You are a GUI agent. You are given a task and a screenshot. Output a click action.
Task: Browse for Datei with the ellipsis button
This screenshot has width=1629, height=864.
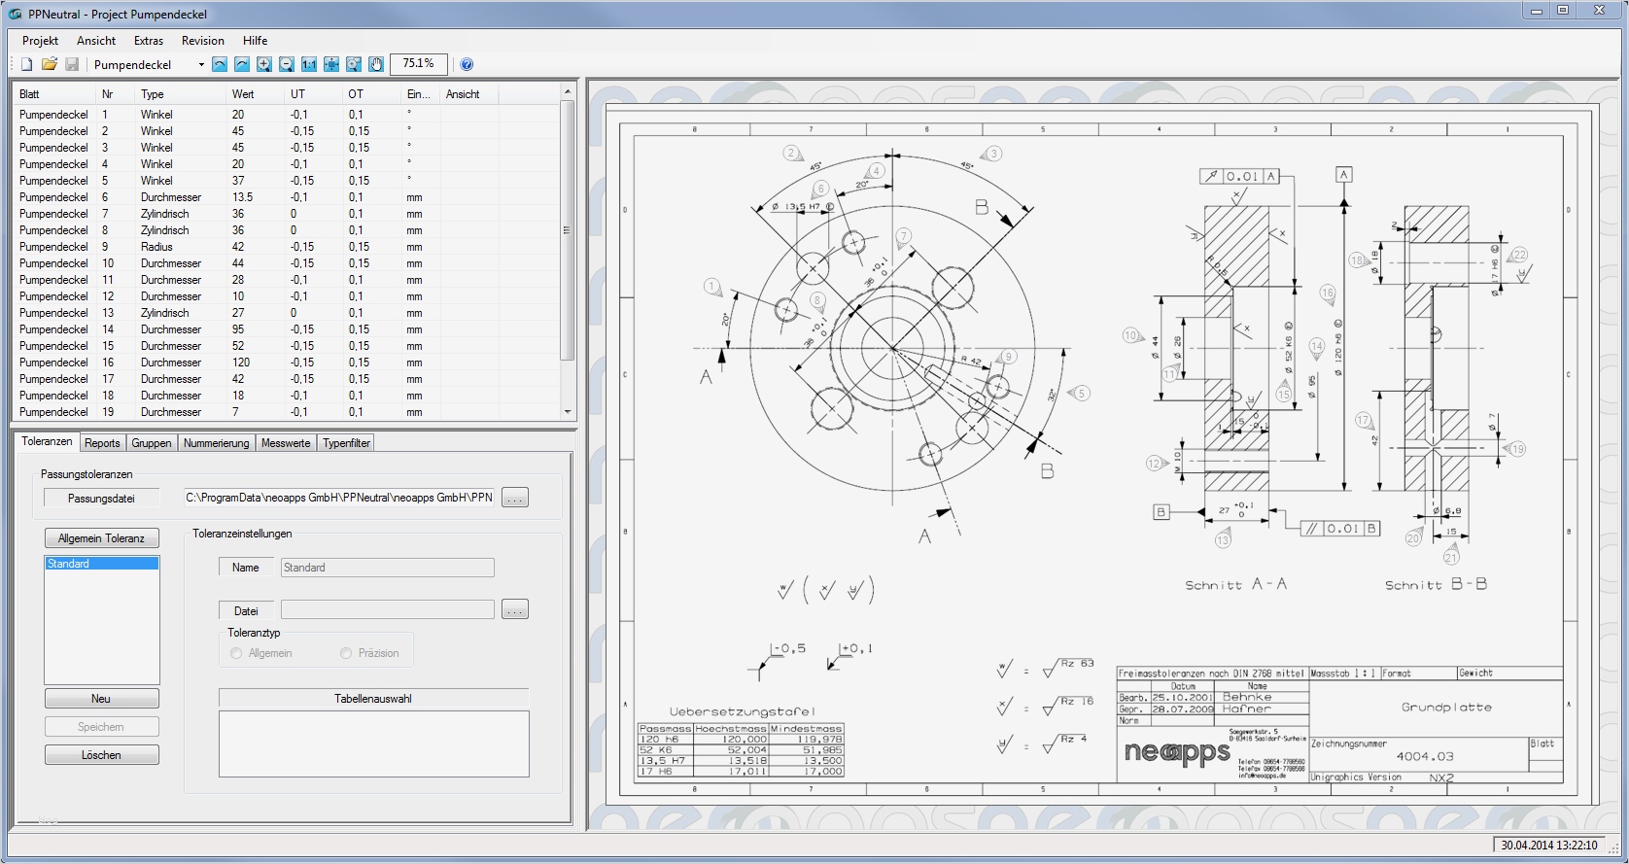515,610
